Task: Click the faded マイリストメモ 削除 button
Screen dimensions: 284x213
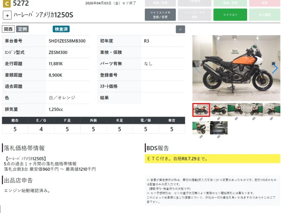Action: point(194,15)
